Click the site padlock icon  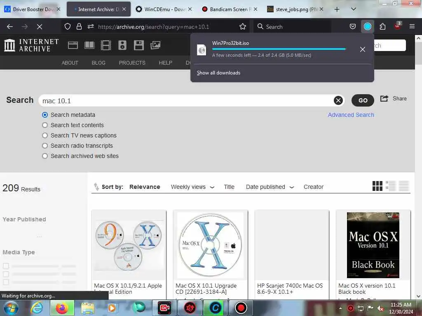tap(79, 26)
